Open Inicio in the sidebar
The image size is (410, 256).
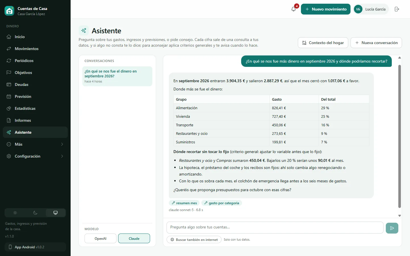pyautogui.click(x=35, y=37)
